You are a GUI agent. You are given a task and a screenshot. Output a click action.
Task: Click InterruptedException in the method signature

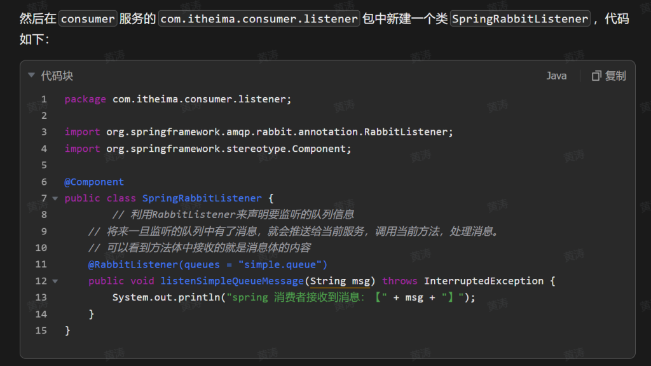pos(483,281)
